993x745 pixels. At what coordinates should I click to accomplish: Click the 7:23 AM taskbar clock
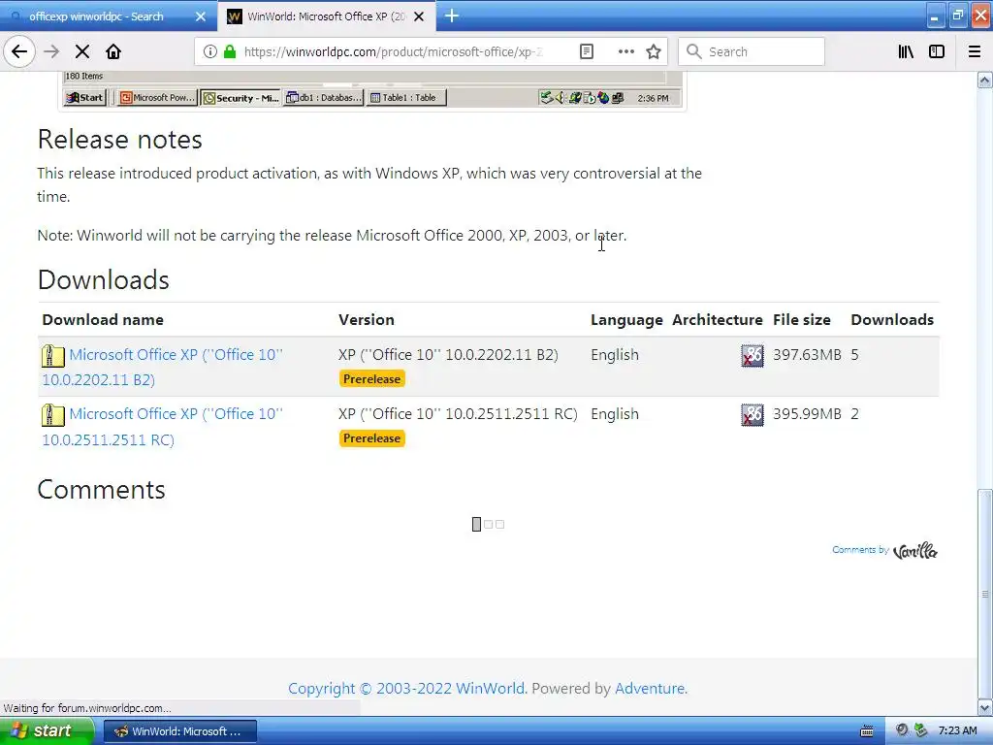957,731
